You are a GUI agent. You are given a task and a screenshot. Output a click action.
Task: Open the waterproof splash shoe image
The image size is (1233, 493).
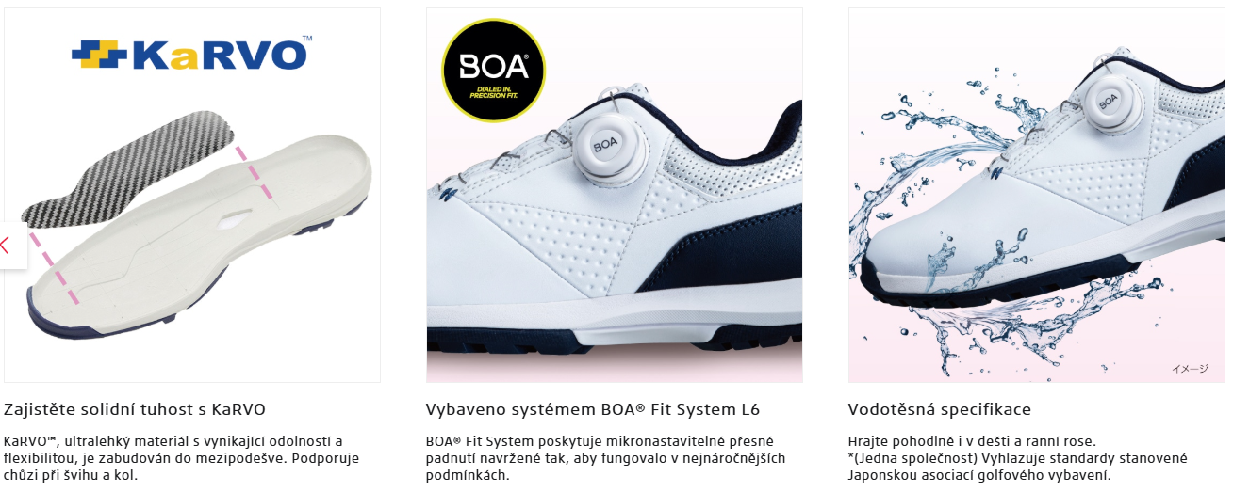(x=1037, y=195)
